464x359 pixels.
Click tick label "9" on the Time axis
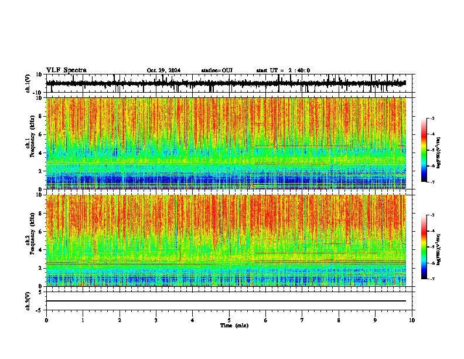[x=375, y=320]
